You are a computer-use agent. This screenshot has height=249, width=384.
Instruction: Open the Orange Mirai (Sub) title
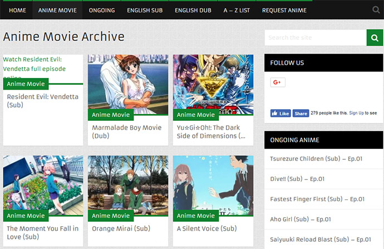[x=121, y=228]
